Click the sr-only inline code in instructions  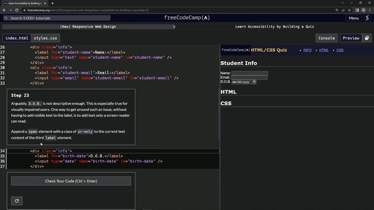point(85,132)
